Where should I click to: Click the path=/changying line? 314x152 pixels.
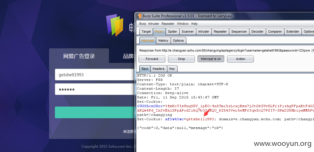click(155, 115)
